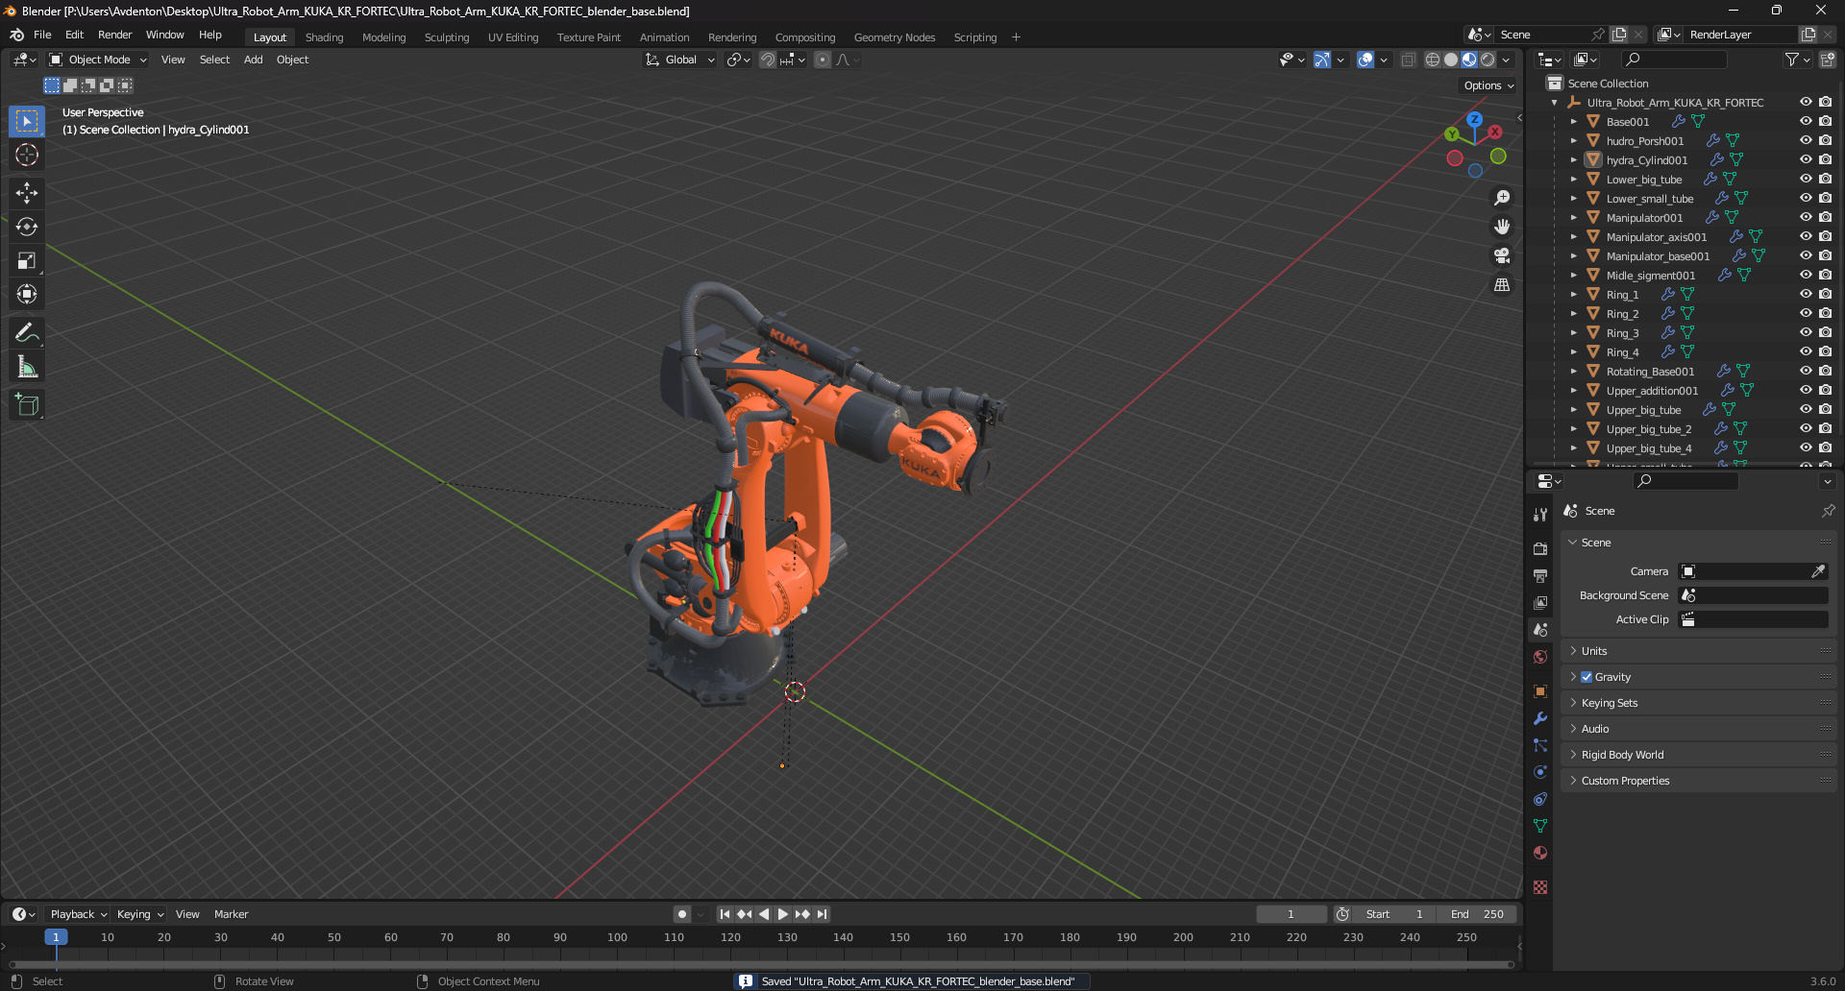1845x991 pixels.
Task: Disable rendering of Manipulator001 camera icon
Action: click(x=1825, y=217)
